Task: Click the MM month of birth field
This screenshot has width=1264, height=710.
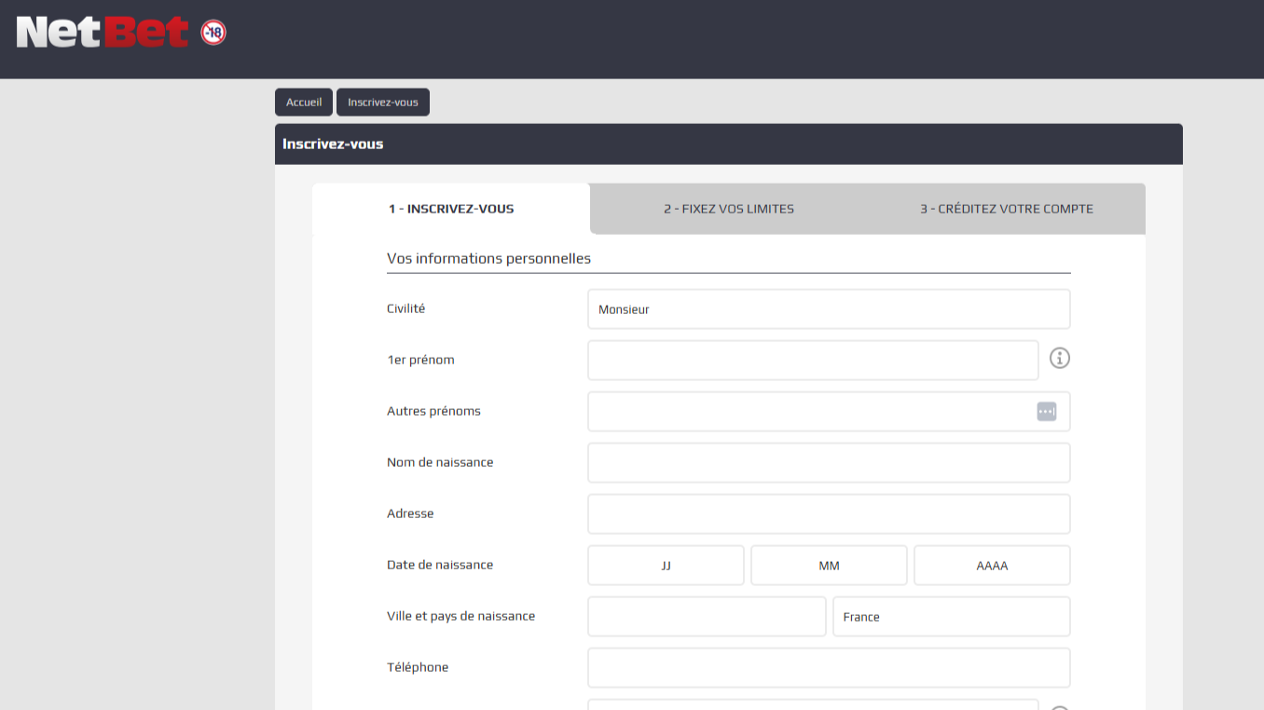Action: pos(829,566)
